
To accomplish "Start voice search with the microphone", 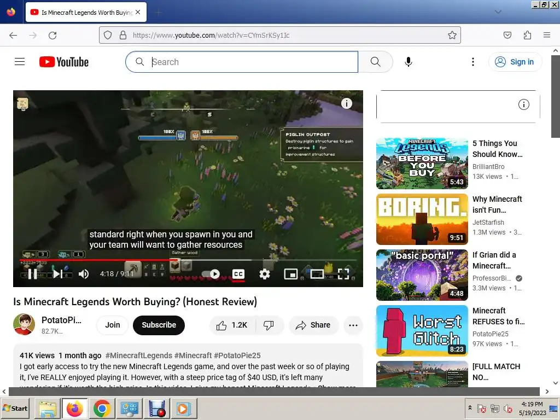I will tap(408, 62).
